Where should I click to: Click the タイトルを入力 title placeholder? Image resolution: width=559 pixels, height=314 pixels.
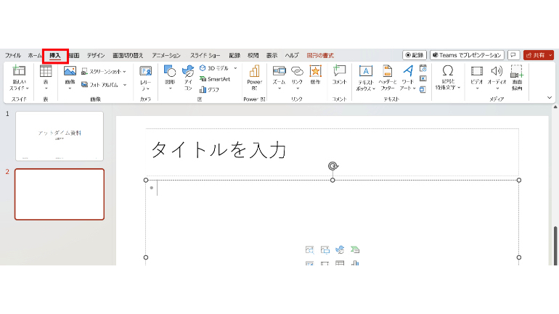(x=332, y=152)
